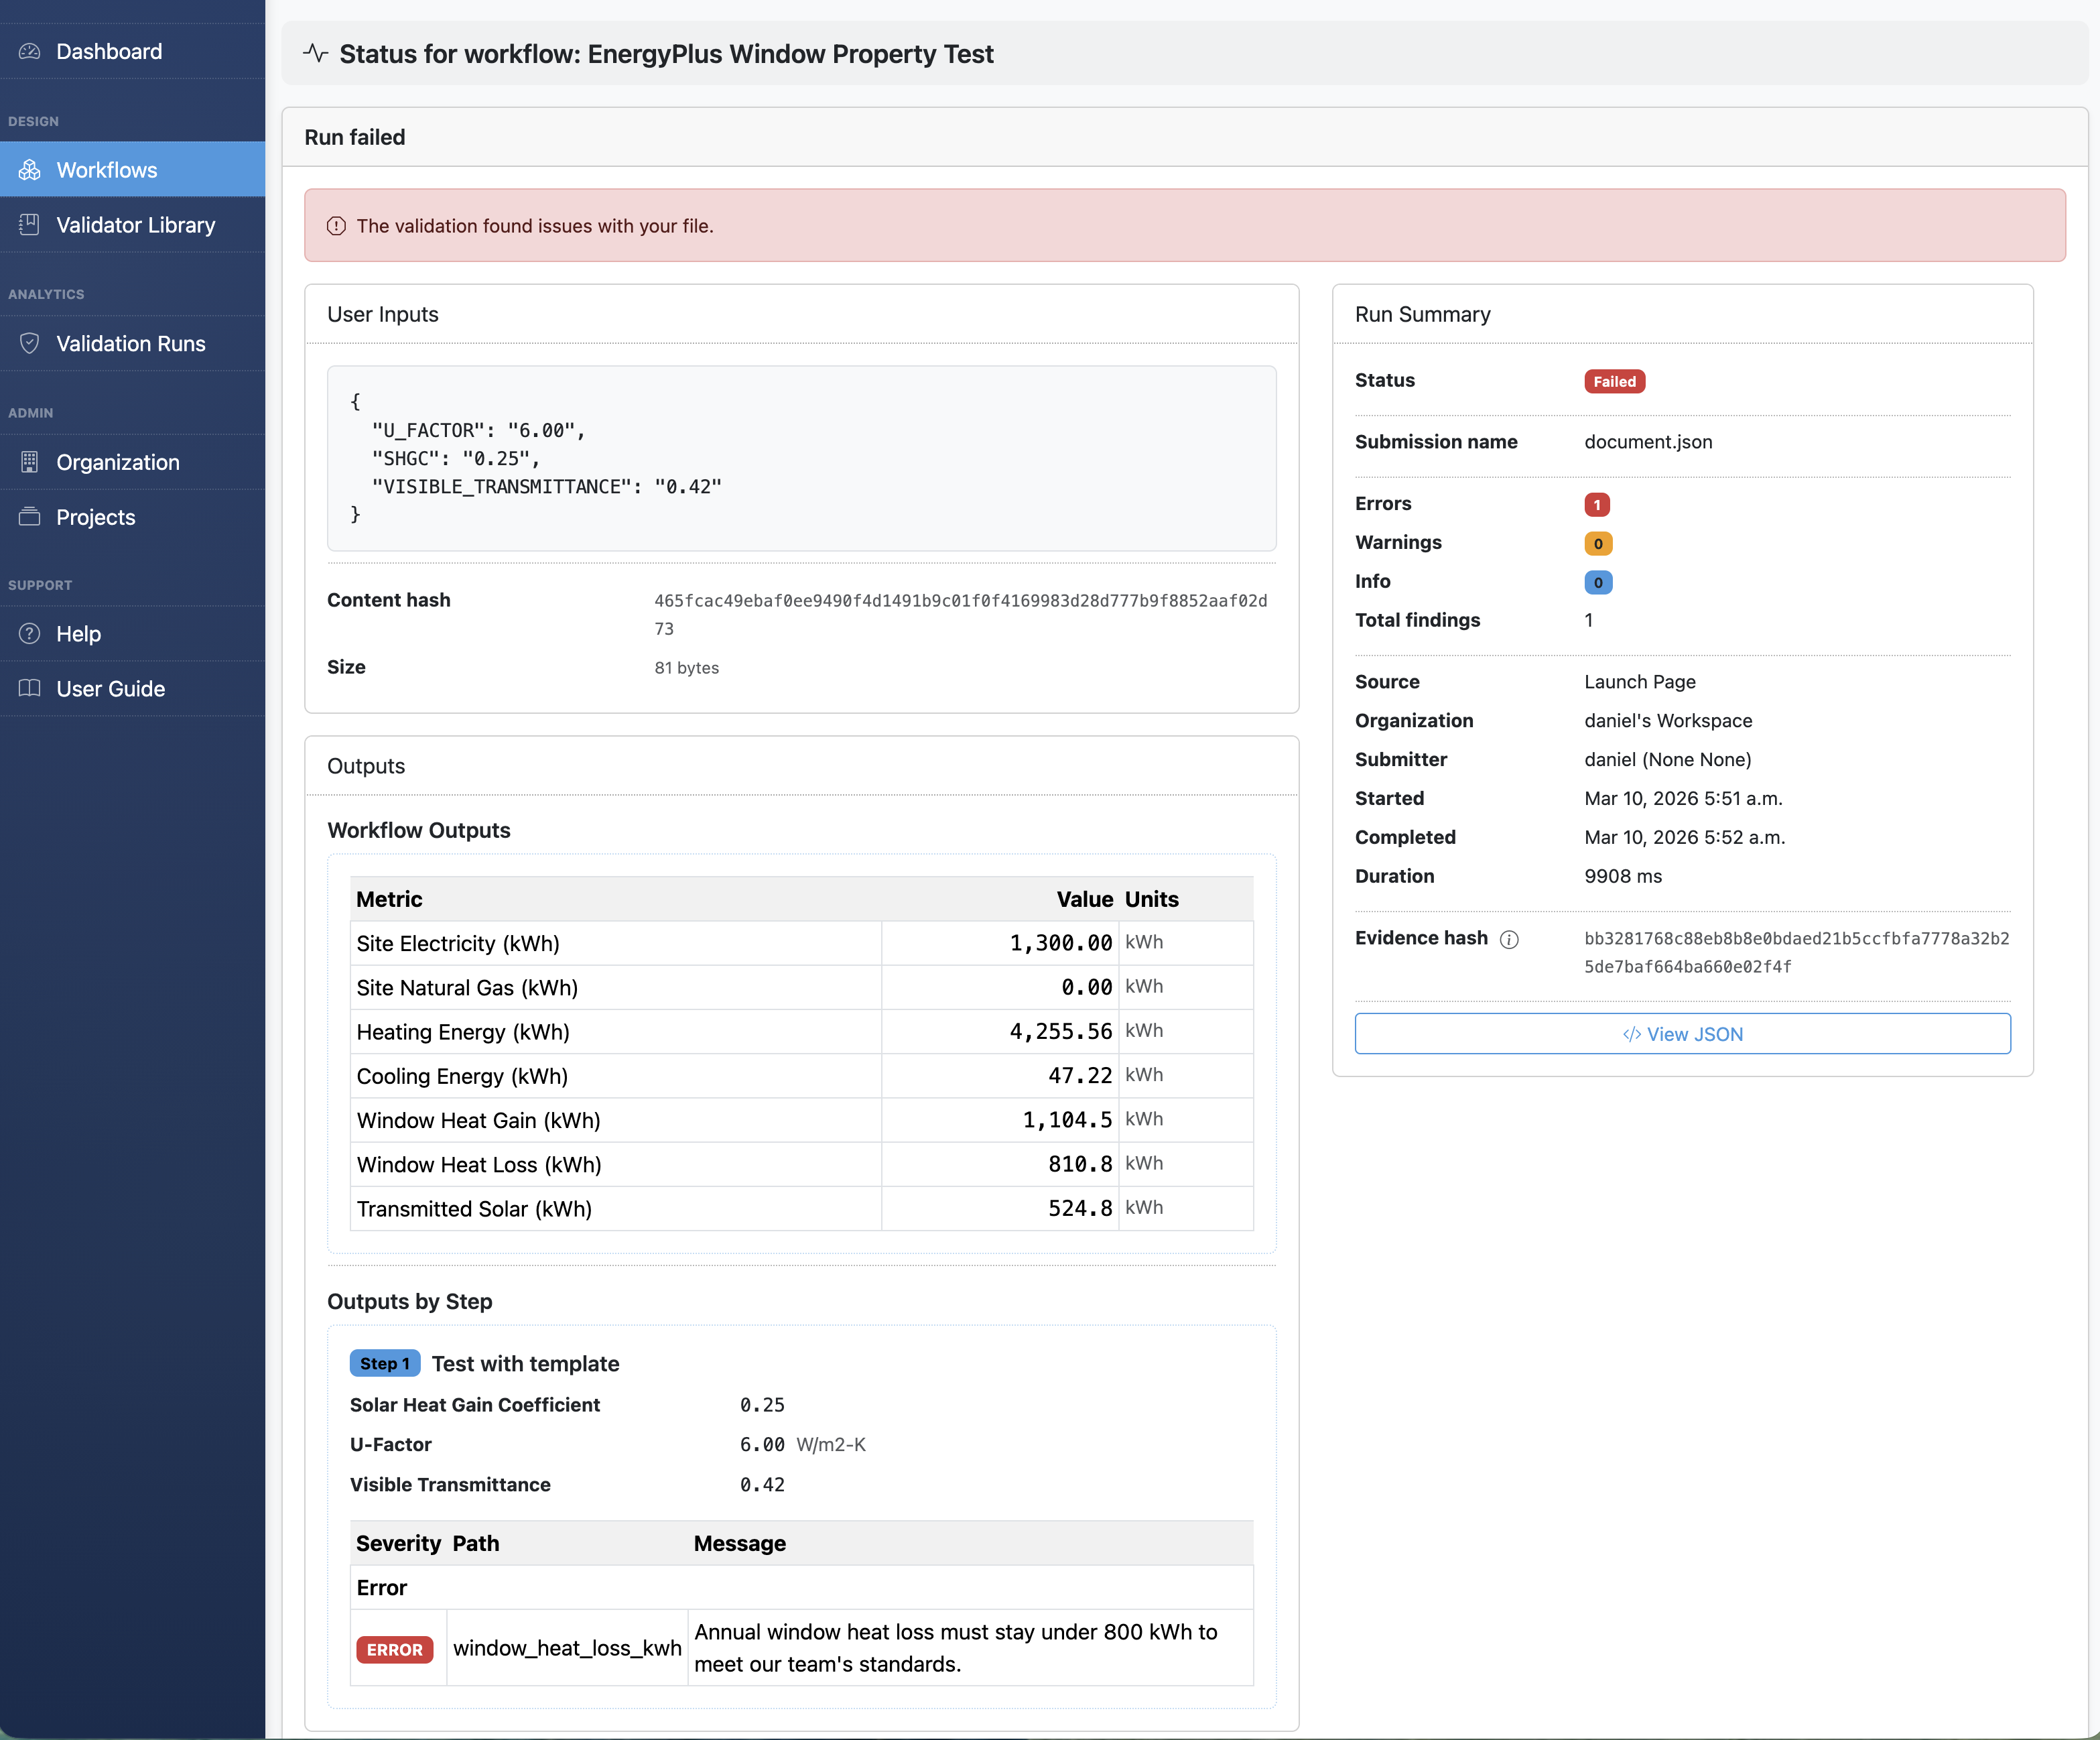
Task: Open the User Guide link
Action: point(111,688)
